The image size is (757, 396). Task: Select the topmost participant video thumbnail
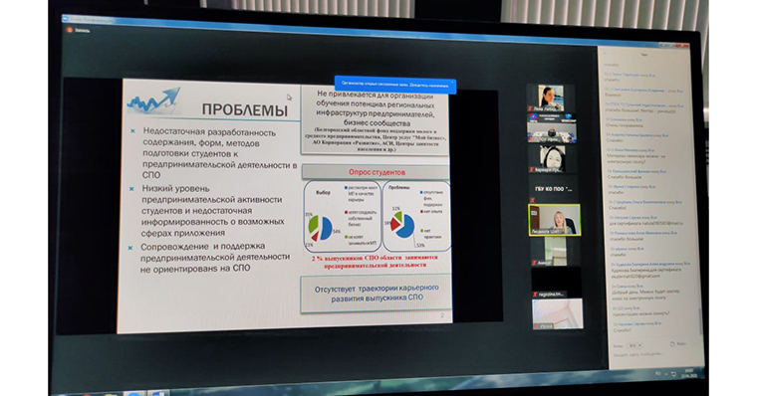(x=550, y=98)
